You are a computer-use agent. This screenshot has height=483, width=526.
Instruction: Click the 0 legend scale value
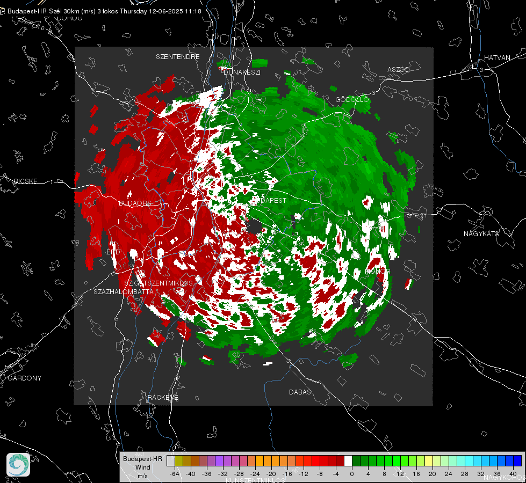[352, 474]
